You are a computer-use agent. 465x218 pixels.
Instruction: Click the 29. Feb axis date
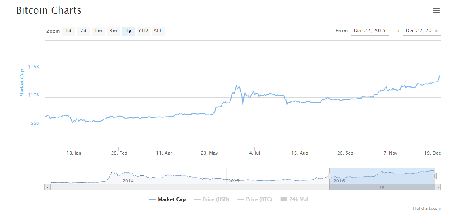(119, 153)
